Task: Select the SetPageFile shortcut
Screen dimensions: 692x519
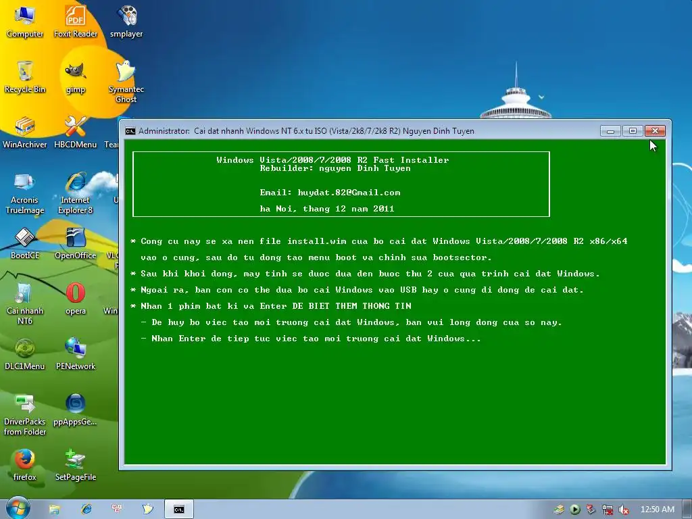Action: tap(76, 465)
